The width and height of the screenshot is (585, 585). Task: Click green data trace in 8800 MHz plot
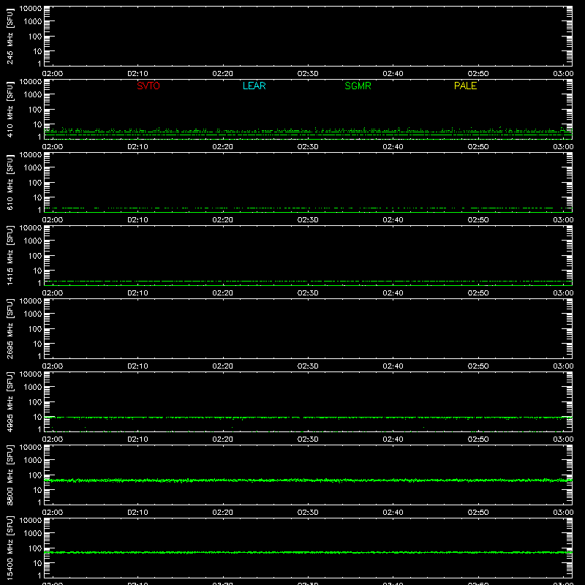[308, 480]
